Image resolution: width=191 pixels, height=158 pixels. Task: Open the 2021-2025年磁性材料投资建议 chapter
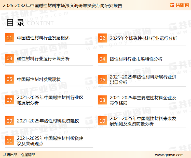[48, 121]
